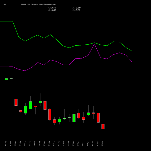Click the red candlestick for 01 Sep

[79, 115]
